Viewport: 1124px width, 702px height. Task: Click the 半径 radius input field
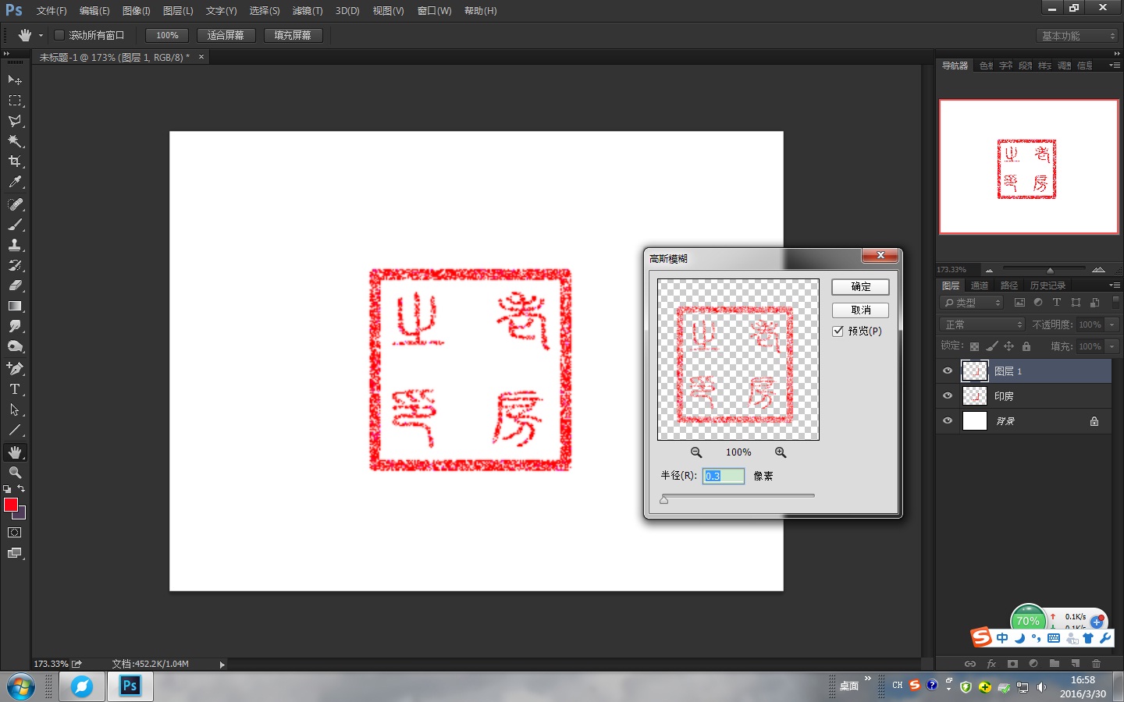723,476
